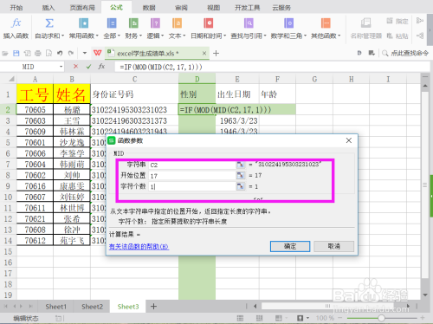
Task: Click the WPS logo icon beside document tab
Action: tap(98, 53)
